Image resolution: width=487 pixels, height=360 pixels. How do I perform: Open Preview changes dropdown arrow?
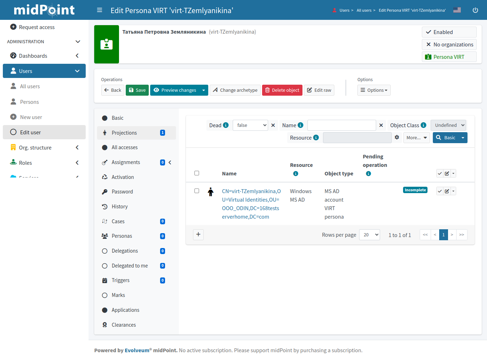click(x=204, y=90)
